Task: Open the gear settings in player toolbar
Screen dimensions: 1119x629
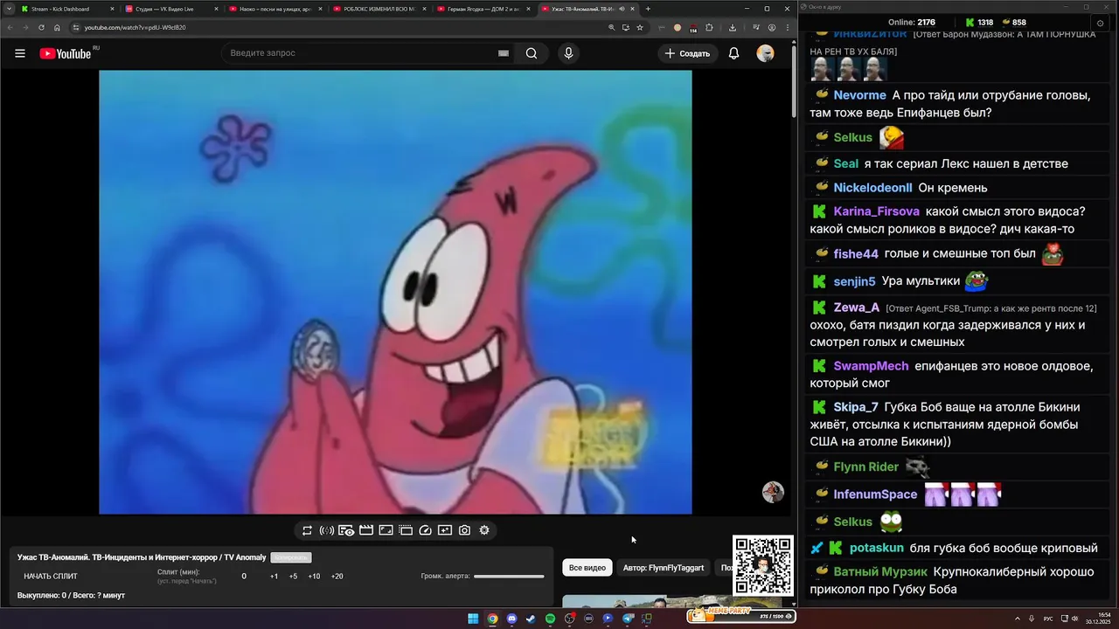Action: point(484,530)
